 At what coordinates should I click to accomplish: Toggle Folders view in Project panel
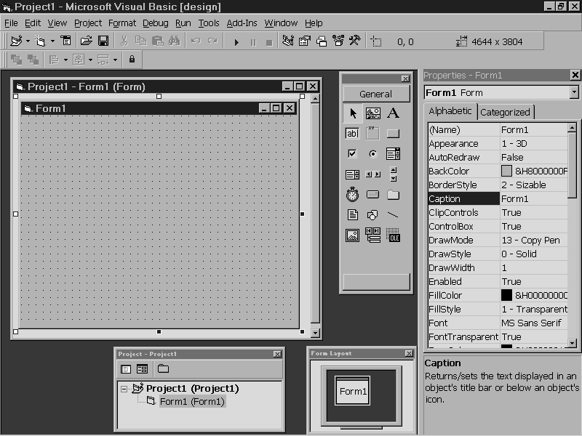(163, 369)
